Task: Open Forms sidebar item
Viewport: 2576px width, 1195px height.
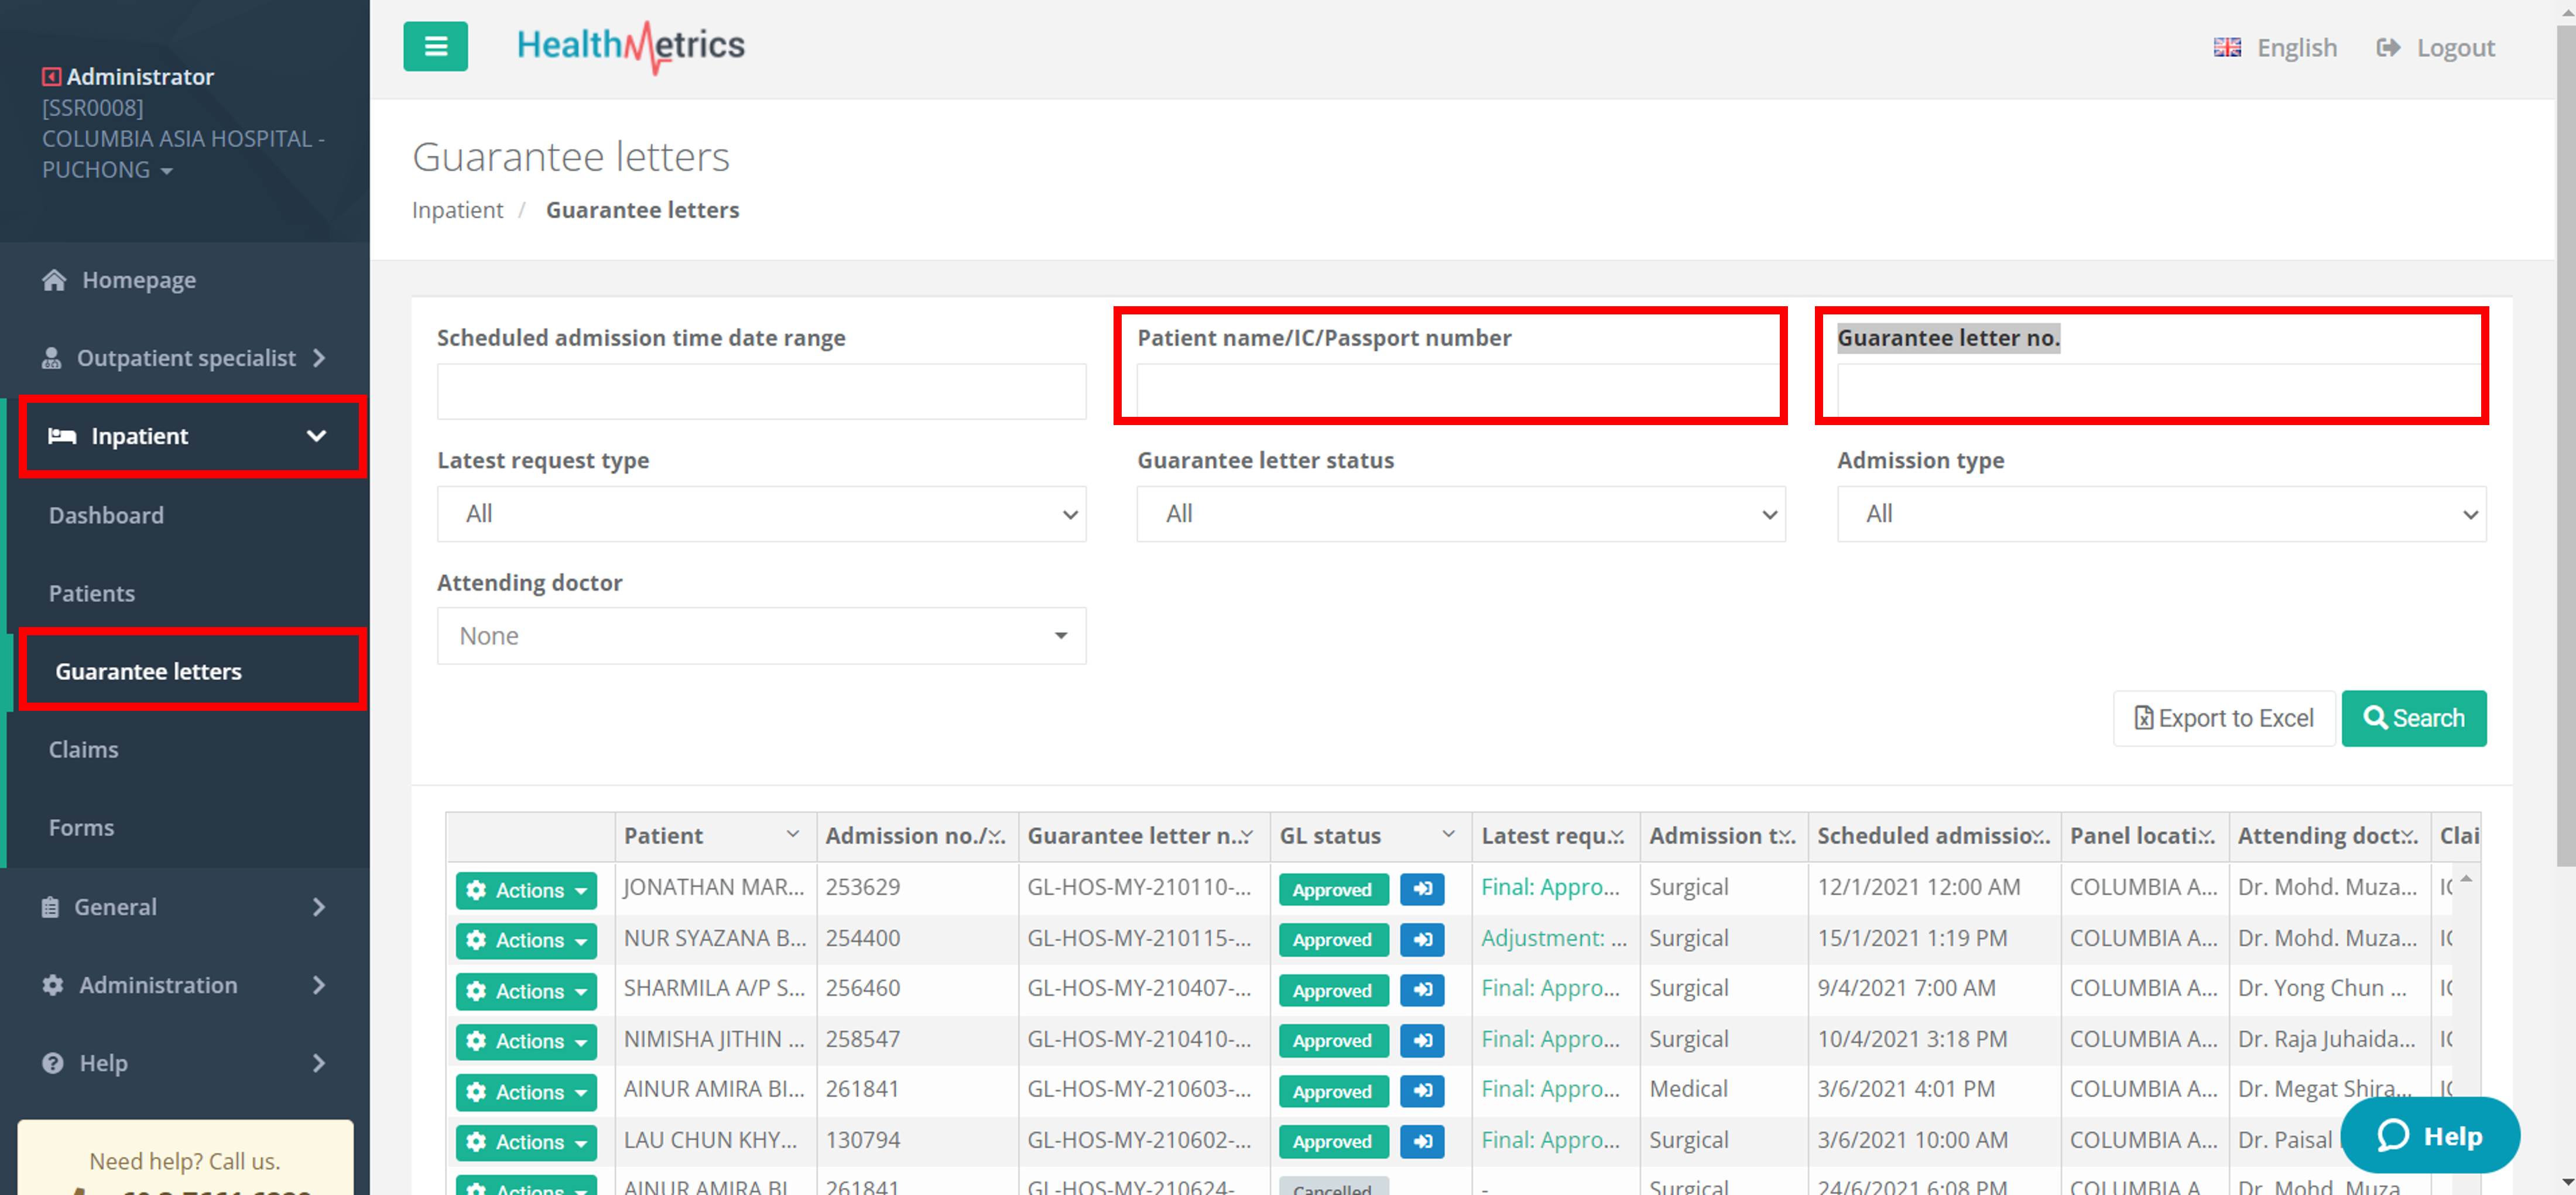Action: click(81, 827)
